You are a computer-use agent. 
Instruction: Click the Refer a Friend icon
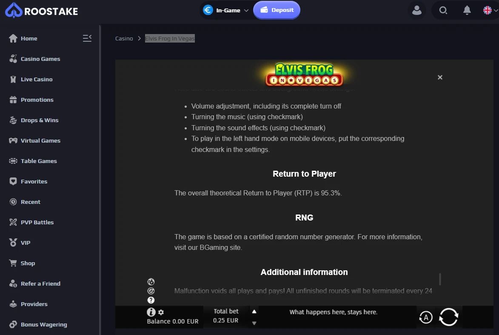coord(13,283)
